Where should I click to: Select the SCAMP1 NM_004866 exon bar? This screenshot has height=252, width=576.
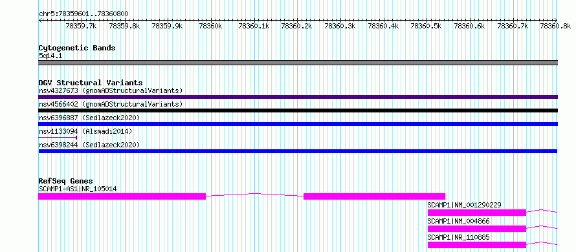pyautogui.click(x=477, y=229)
